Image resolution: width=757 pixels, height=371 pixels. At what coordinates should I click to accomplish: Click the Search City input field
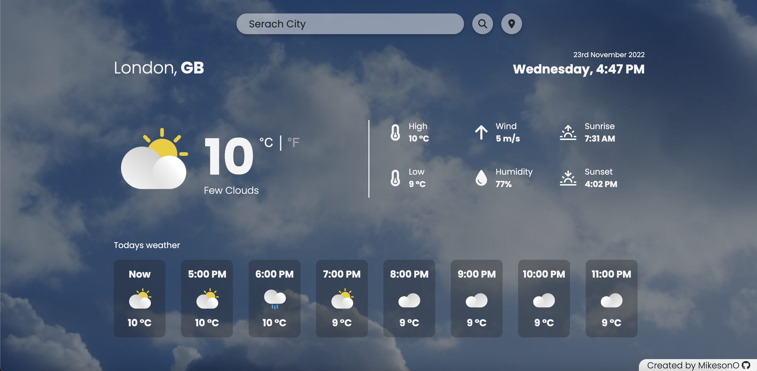coord(350,24)
